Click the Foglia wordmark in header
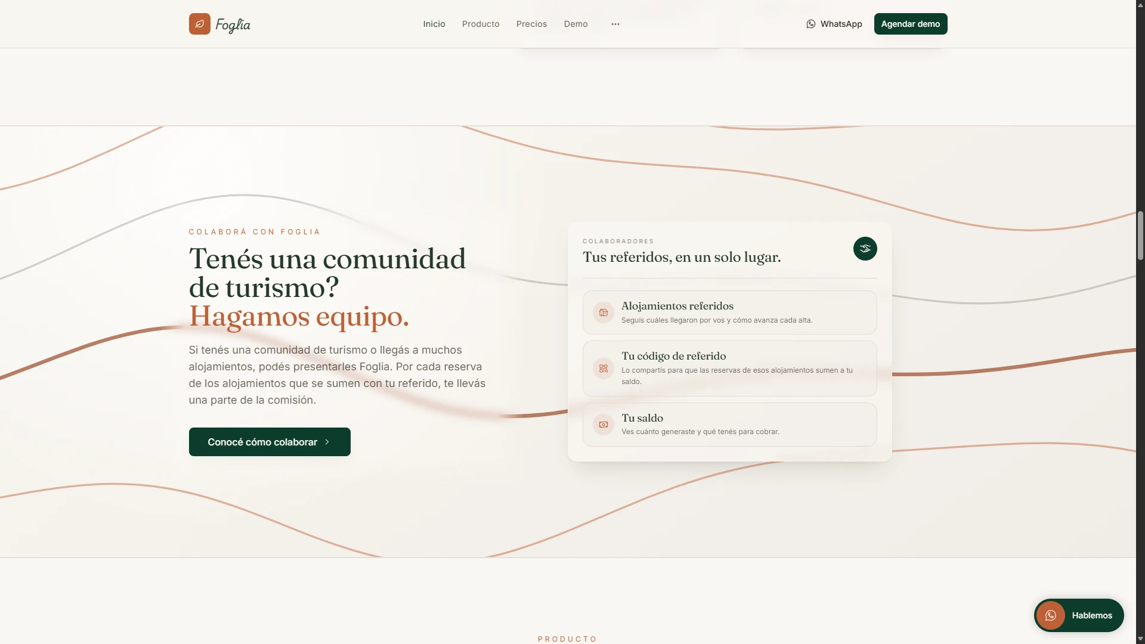The width and height of the screenshot is (1145, 644). click(x=233, y=24)
